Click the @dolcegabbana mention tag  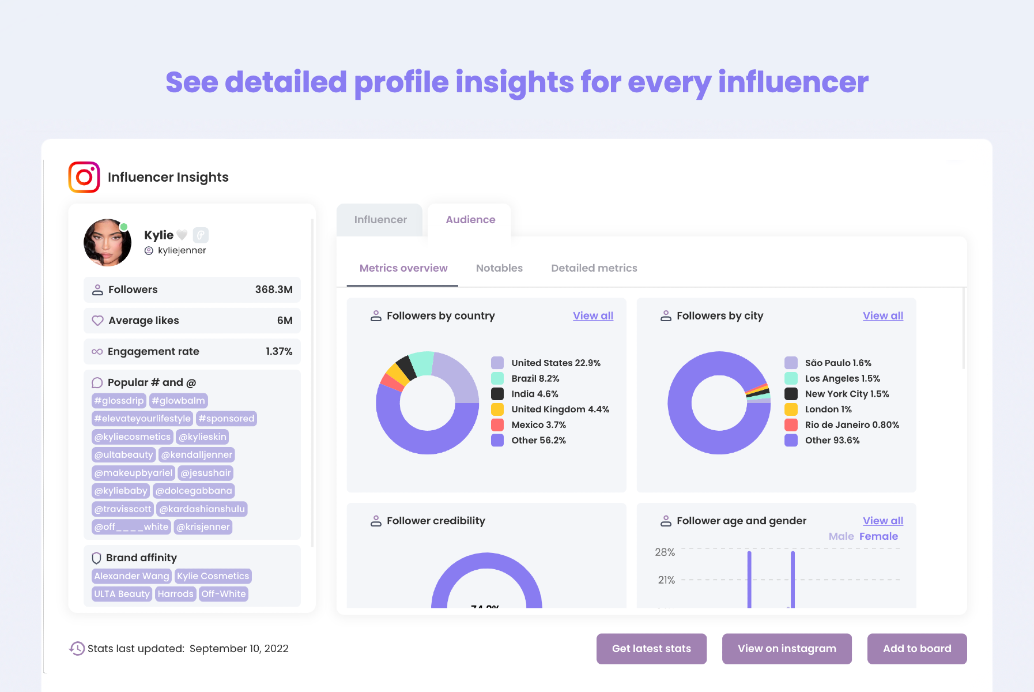coord(194,491)
